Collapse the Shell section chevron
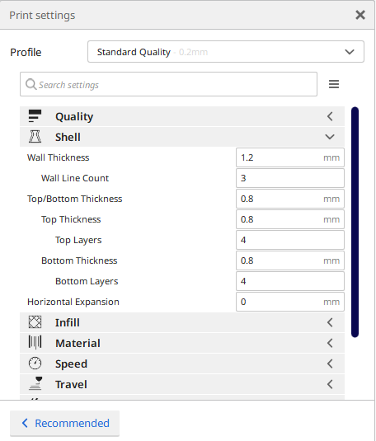This screenshot has width=376, height=441. click(330, 137)
